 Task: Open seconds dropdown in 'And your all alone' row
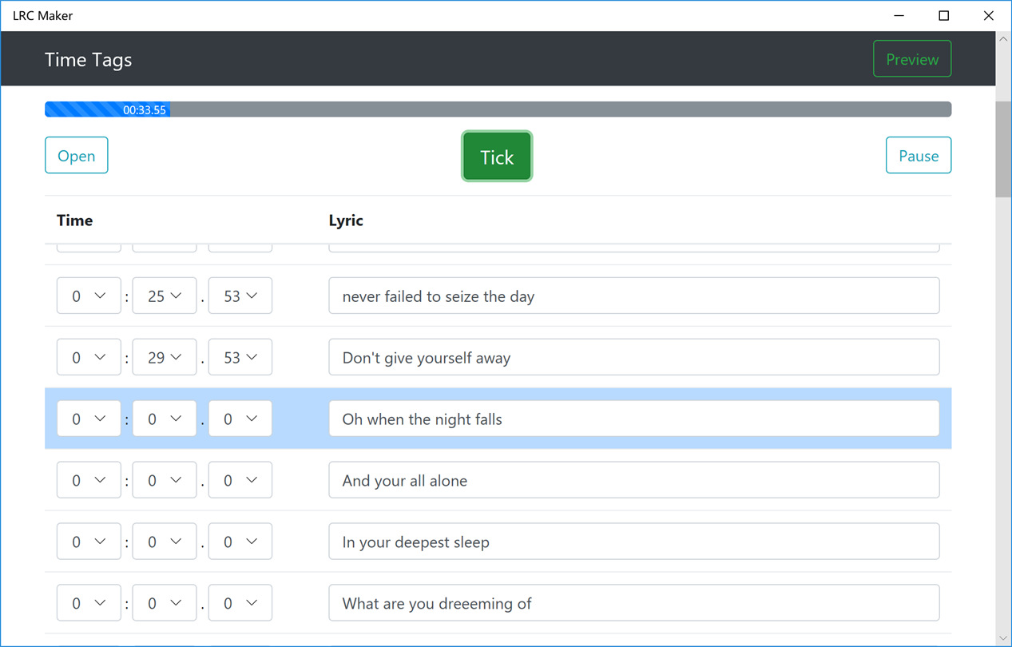point(165,480)
